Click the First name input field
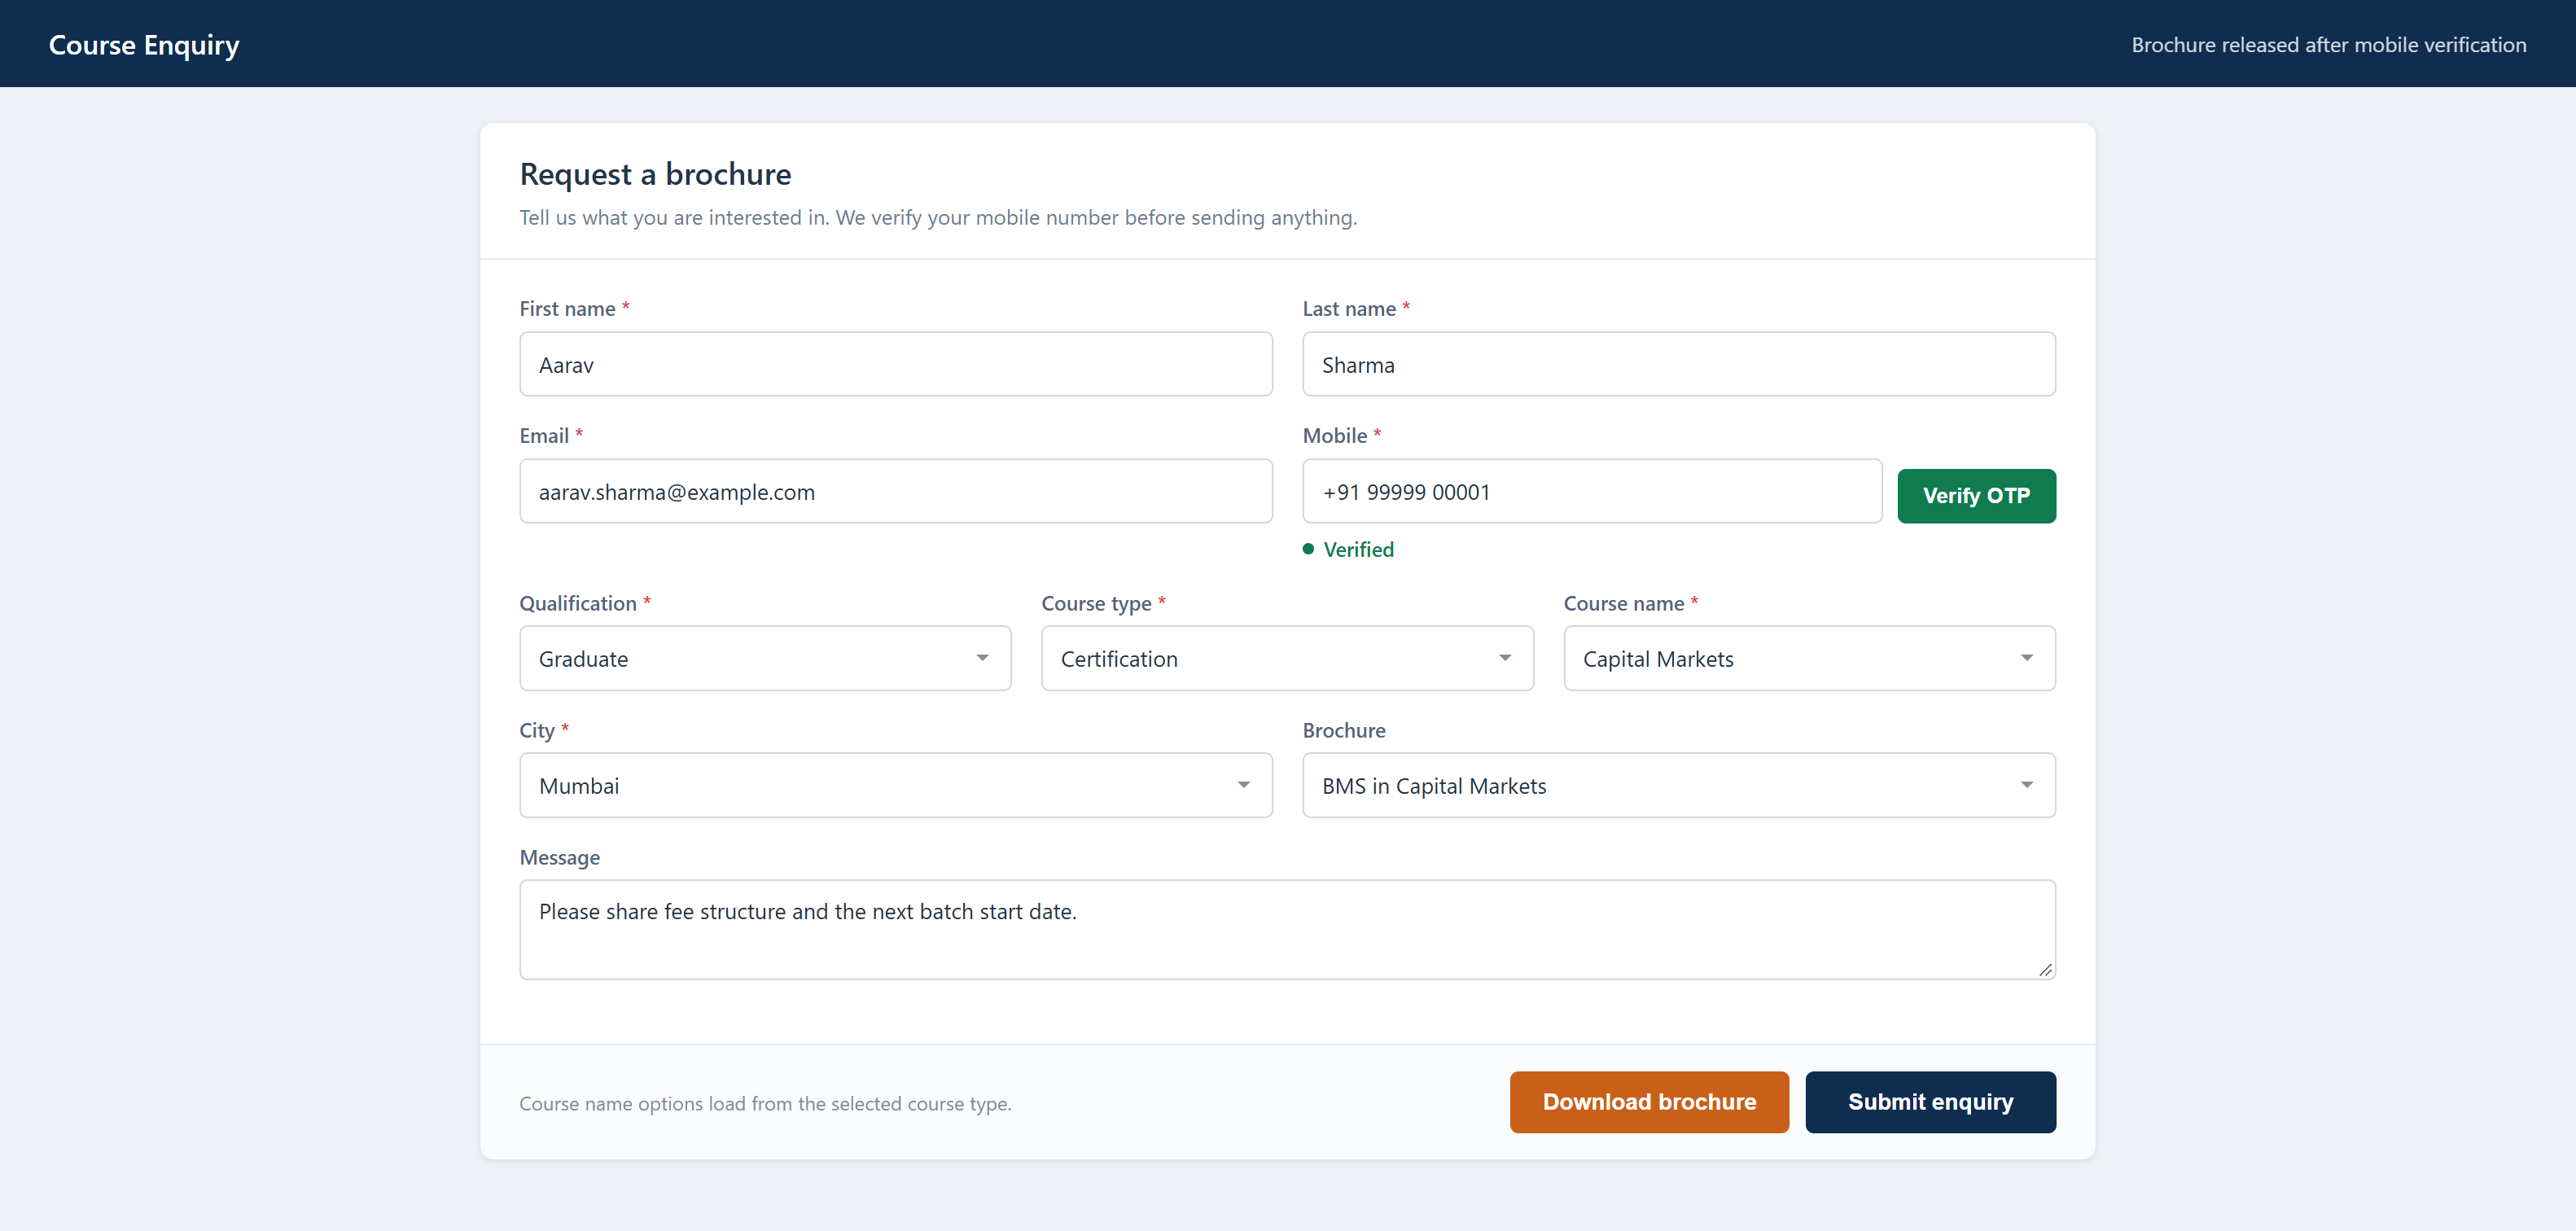Image resolution: width=2576 pixels, height=1231 pixels. point(895,364)
